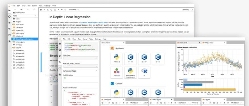Image resolution: width=249 pixels, height=106 pixels.
Task: Open the File menu in the back window
Action: pyautogui.click(x=14, y=6)
